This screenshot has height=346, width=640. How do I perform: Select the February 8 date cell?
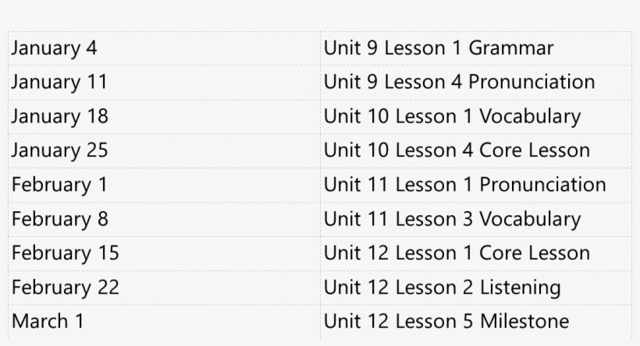60,219
